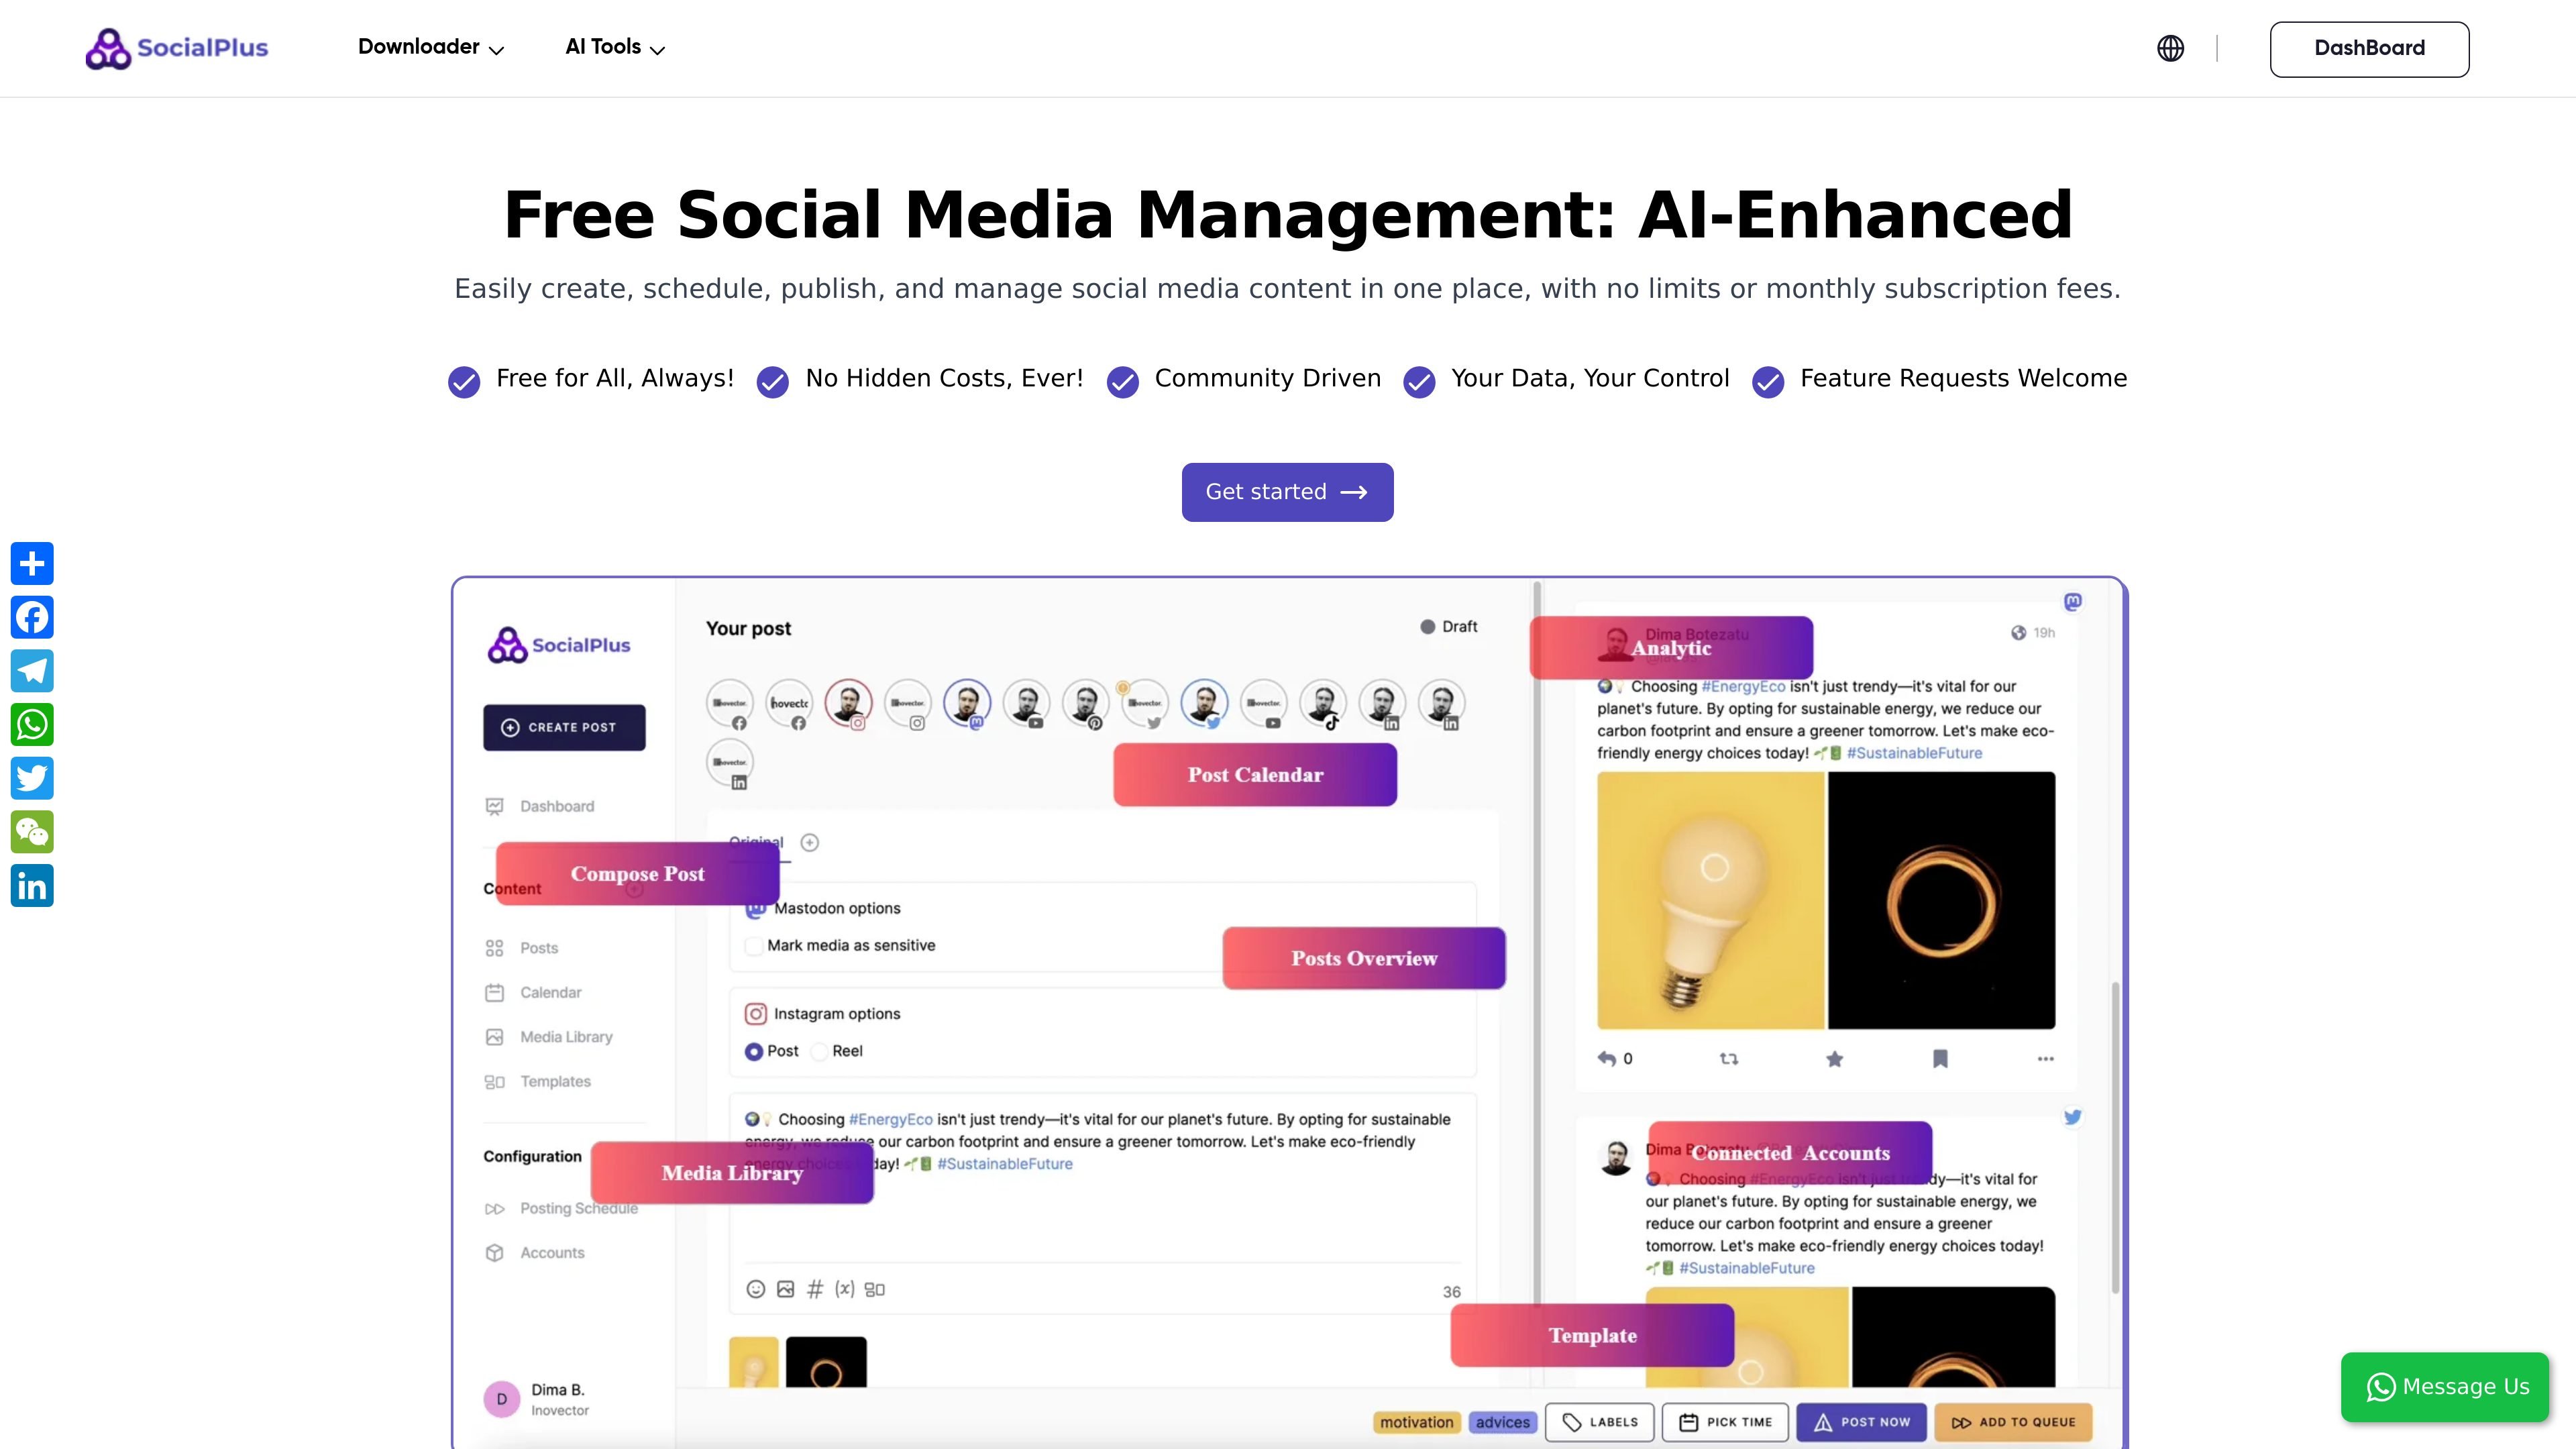Screen dimensions: 2576x1449
Task: Click the template icon in editor toolbar
Action: (x=875, y=1289)
